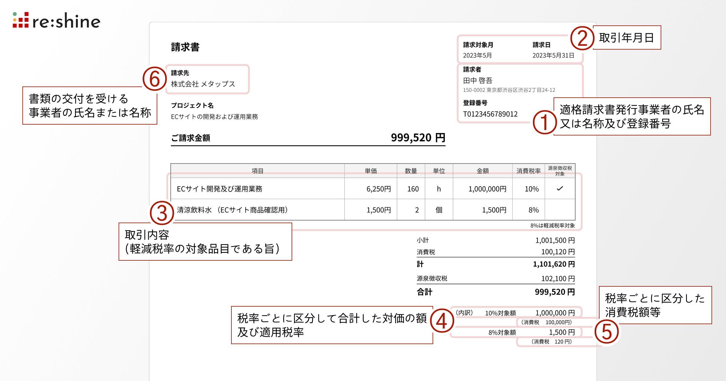The width and height of the screenshot is (726, 381).
Task: Click the 取引年月日 annotation label
Action: point(626,38)
